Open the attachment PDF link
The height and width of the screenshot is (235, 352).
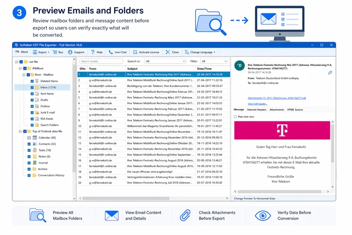[x=277, y=98]
